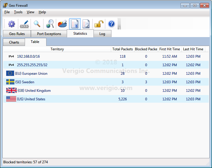212x168 pixels.
Task: Click the United Kingdom flag icon
Action: 11,90
